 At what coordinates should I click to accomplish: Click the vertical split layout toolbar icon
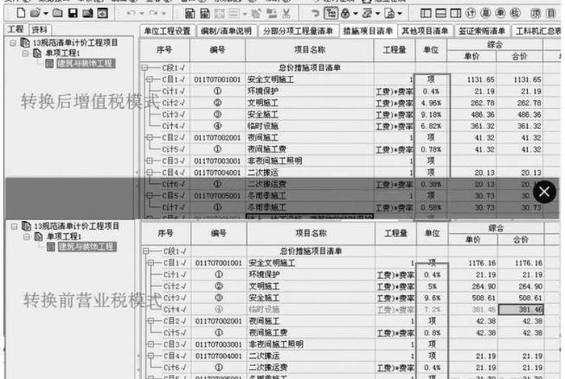pos(425,14)
